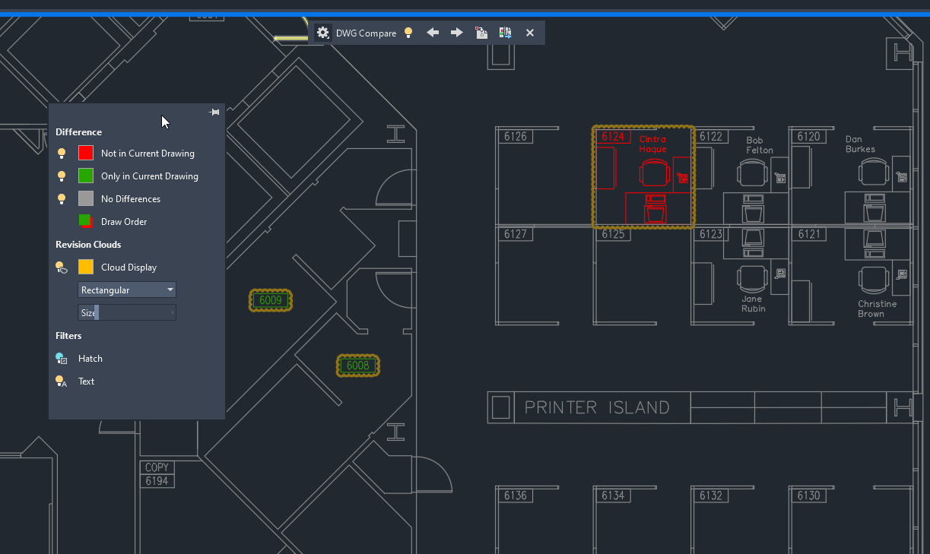The height and width of the screenshot is (554, 930).
Task: Pin the compare settings panel
Action: [x=214, y=112]
